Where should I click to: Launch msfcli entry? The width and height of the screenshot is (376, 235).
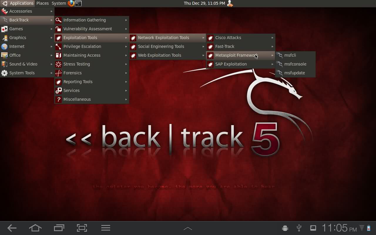295,55
